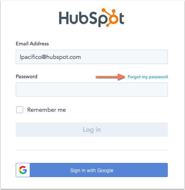Open the Forgot my password link
The width and height of the screenshot is (185, 190).
[x=148, y=77]
